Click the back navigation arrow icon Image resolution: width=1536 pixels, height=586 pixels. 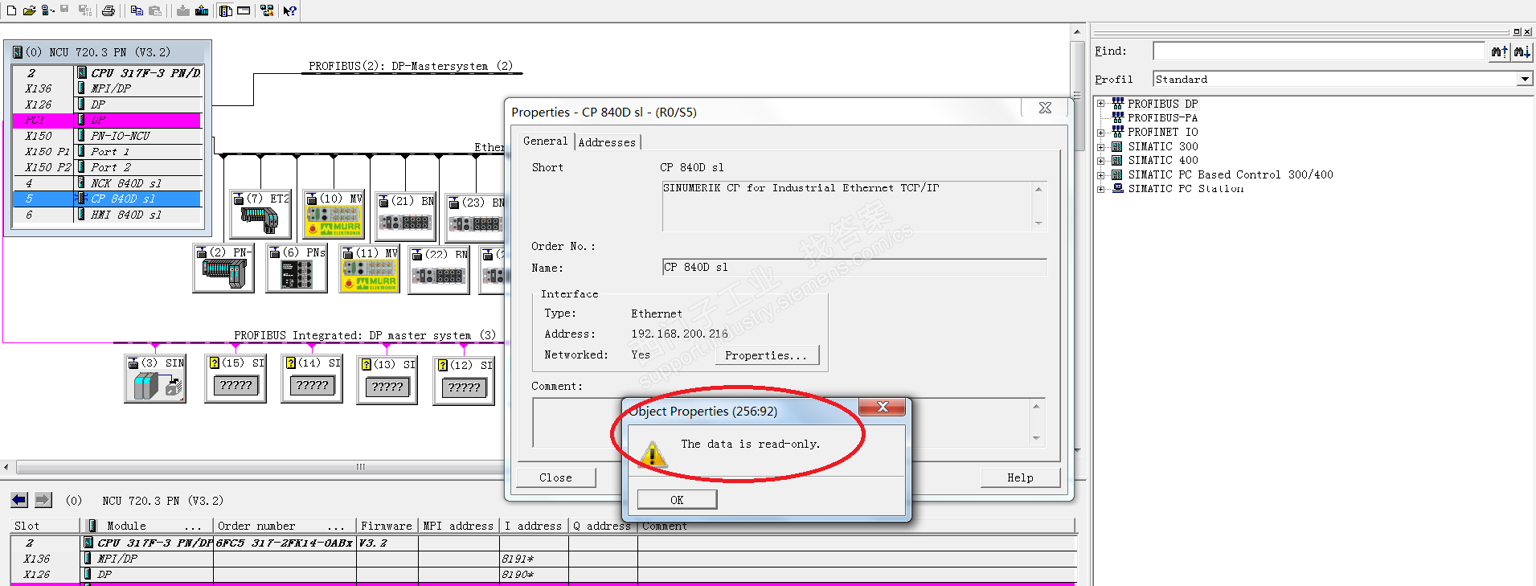pos(19,500)
